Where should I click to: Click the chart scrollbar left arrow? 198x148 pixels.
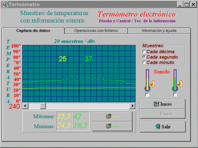25,106
